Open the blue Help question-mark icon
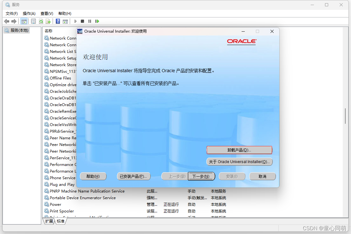Screen dimensions: 351x234 [58, 21]
